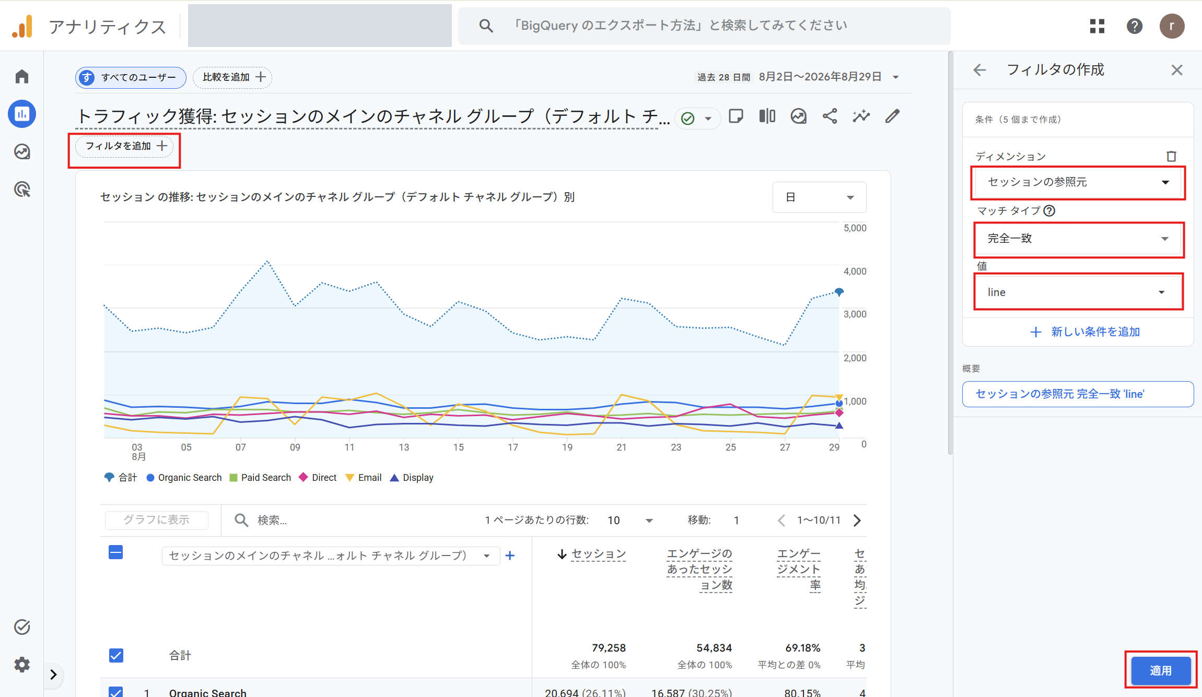Open the 完全一致 match type dropdown

pyautogui.click(x=1078, y=239)
